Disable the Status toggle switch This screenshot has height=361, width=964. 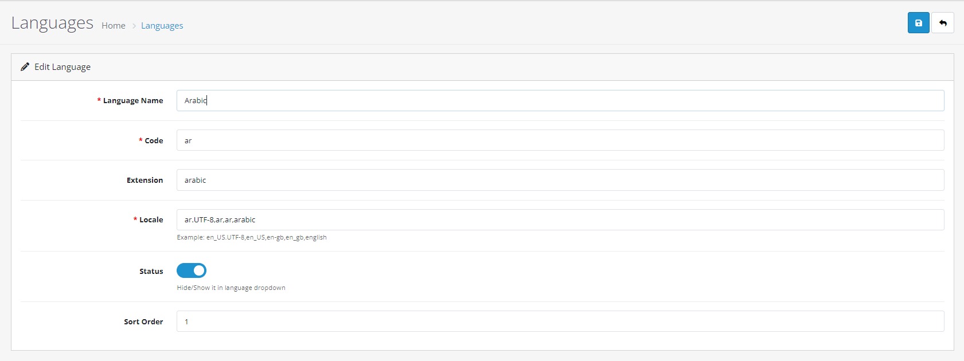(192, 270)
